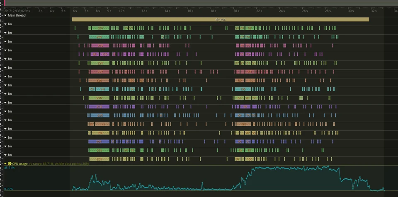
Task: Select the orange zone labeled 179
Action: pyautogui.click(x=102, y=124)
